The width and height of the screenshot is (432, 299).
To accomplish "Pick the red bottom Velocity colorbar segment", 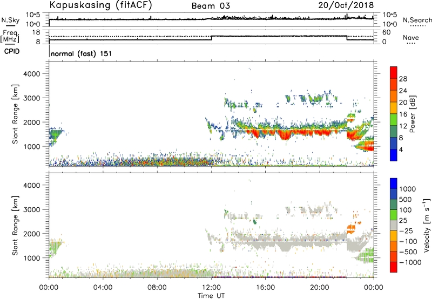I will click(x=394, y=267).
